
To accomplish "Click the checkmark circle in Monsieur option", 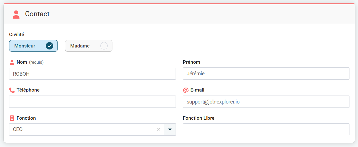I will click(x=50, y=46).
